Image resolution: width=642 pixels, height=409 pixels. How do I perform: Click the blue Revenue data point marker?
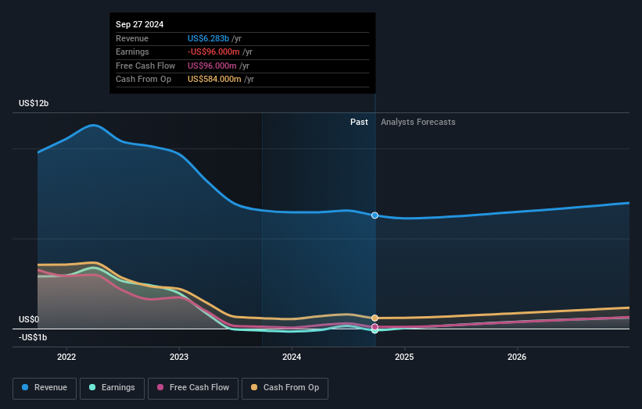pos(375,215)
